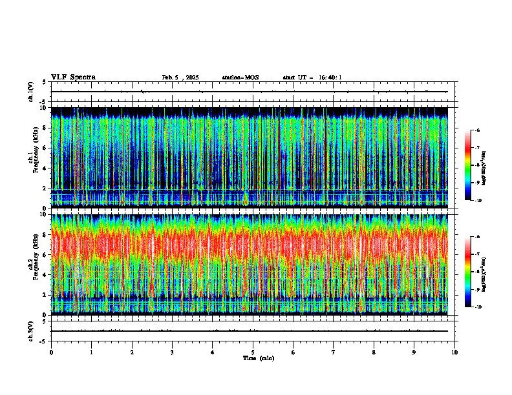Click the "5" tick on the time axis
Screen dimensions: 512x395
point(253,352)
